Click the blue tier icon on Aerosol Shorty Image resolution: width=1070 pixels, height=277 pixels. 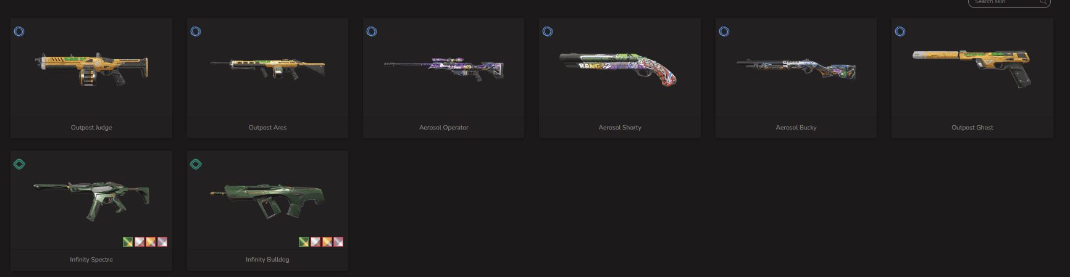pyautogui.click(x=548, y=31)
